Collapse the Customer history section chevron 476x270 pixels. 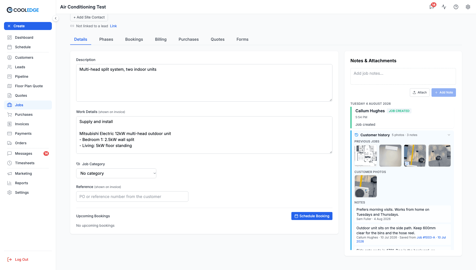pos(449,135)
